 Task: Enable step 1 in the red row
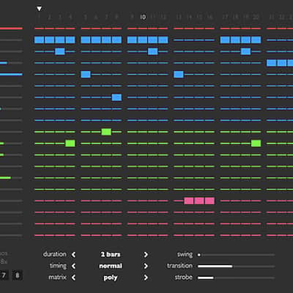[x=39, y=29]
